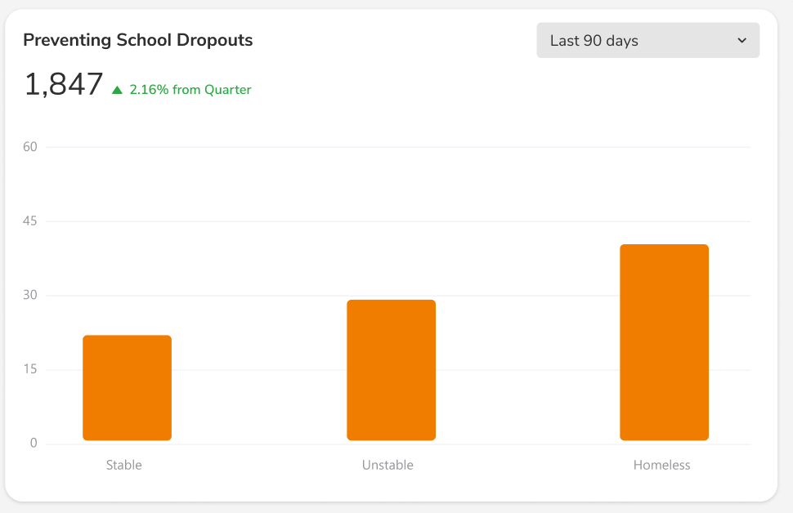Click the green upward trend triangle
The width and height of the screenshot is (793, 513).
tap(118, 90)
